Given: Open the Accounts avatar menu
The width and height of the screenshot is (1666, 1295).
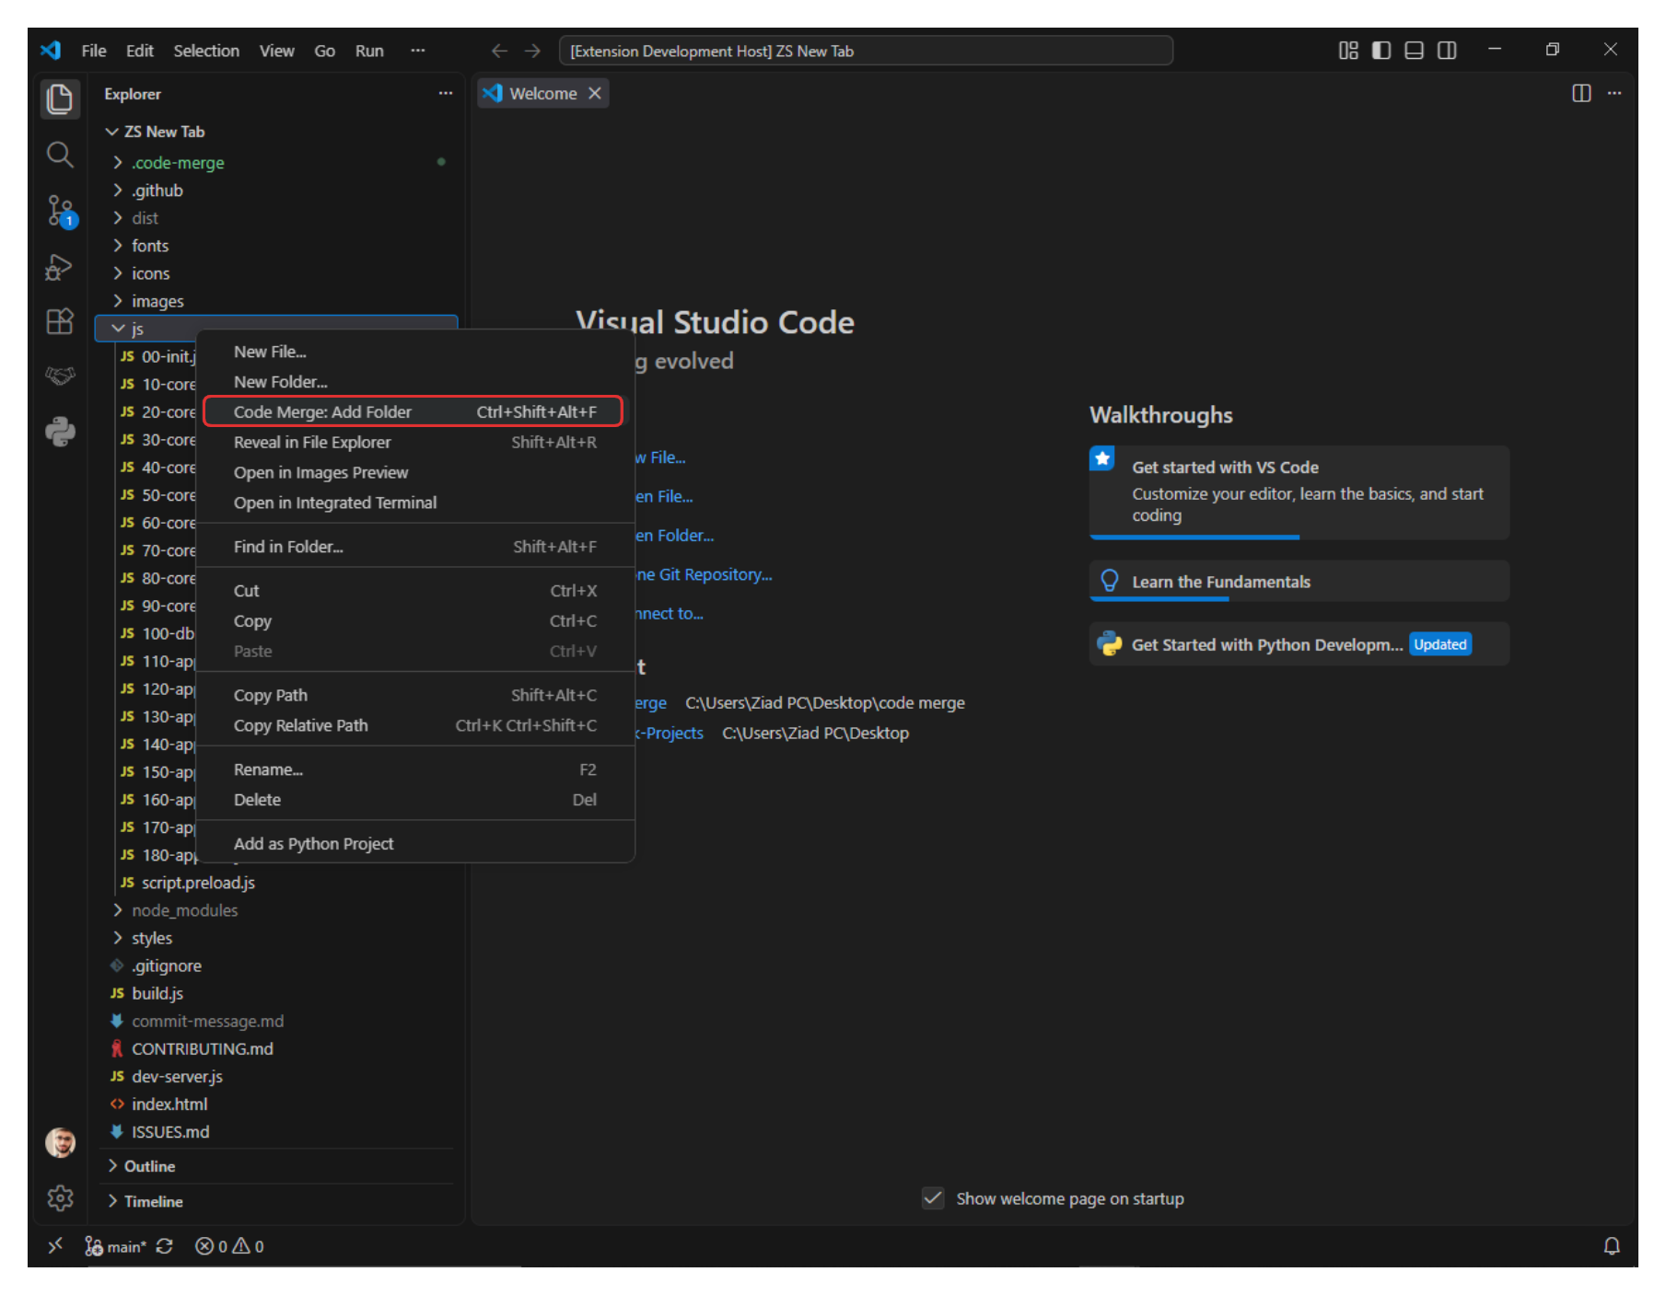Looking at the screenshot, I should pyautogui.click(x=60, y=1143).
